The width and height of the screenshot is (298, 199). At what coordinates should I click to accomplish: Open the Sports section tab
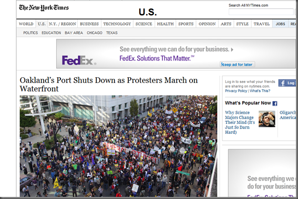point(186,24)
